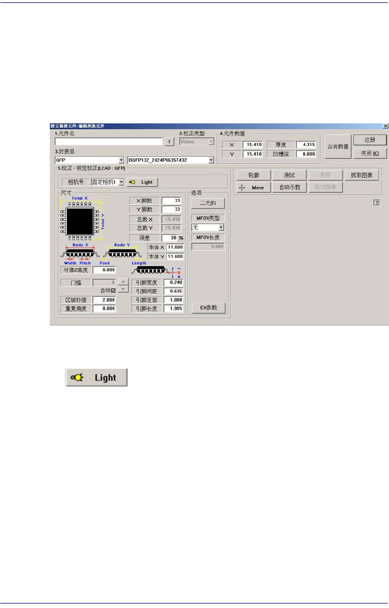Click the threshold stepper up arrow
Screen dimensions: 389x608
click(123, 282)
